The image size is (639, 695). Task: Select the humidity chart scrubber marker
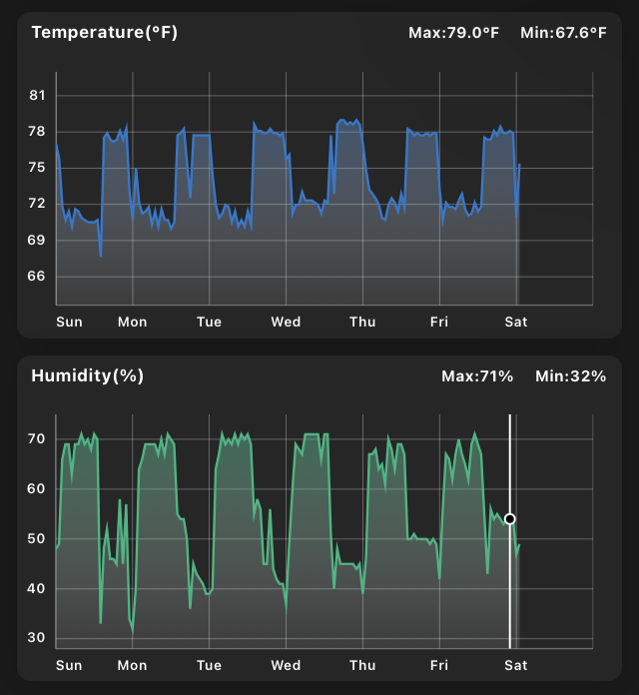509,518
